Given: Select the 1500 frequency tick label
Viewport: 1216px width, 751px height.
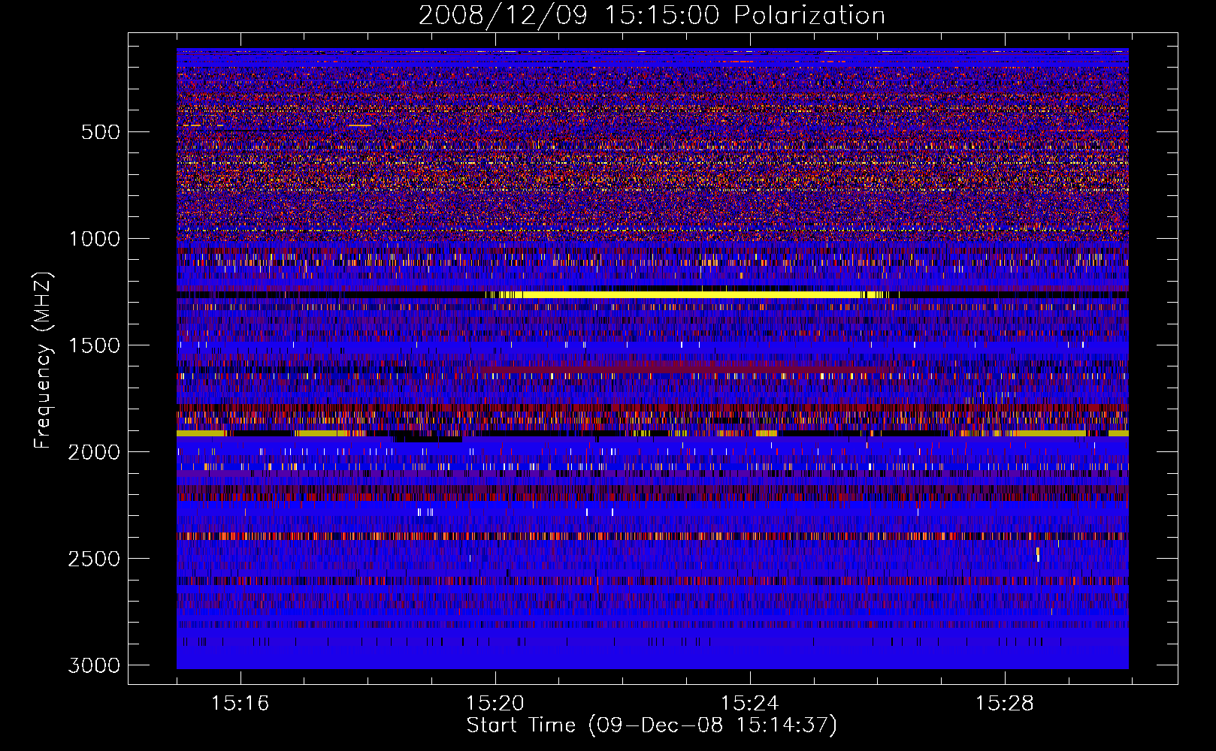Looking at the screenshot, I should click(x=95, y=345).
